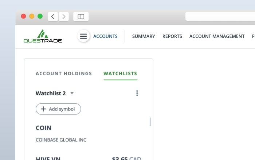Navigate to Reports

tap(172, 36)
